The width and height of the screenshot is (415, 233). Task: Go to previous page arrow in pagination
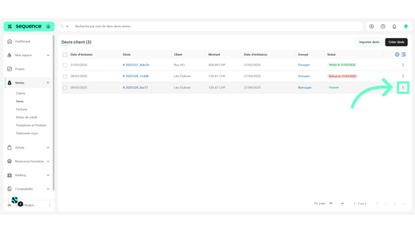click(386, 203)
